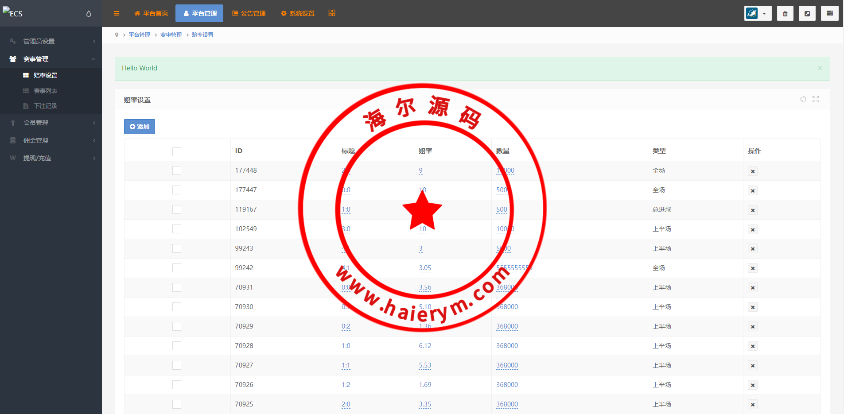The width and height of the screenshot is (844, 414).
Task: Check the box for ID 177447
Action: point(177,190)
